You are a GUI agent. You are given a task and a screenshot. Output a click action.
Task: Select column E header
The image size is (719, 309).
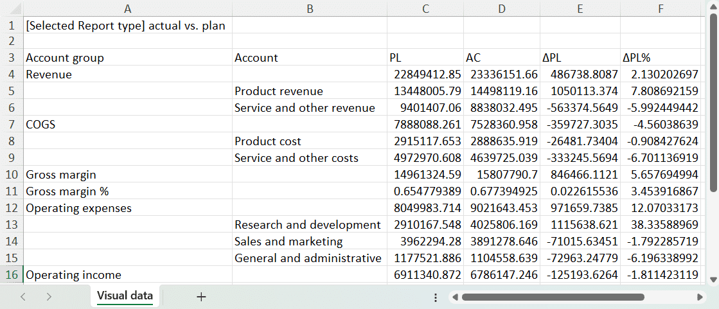[580, 9]
